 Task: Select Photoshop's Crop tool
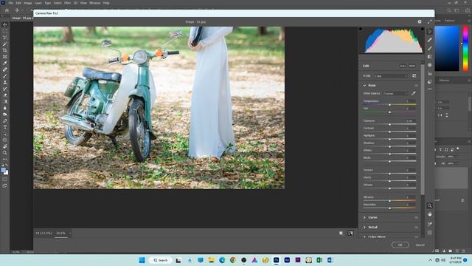tap(5, 50)
